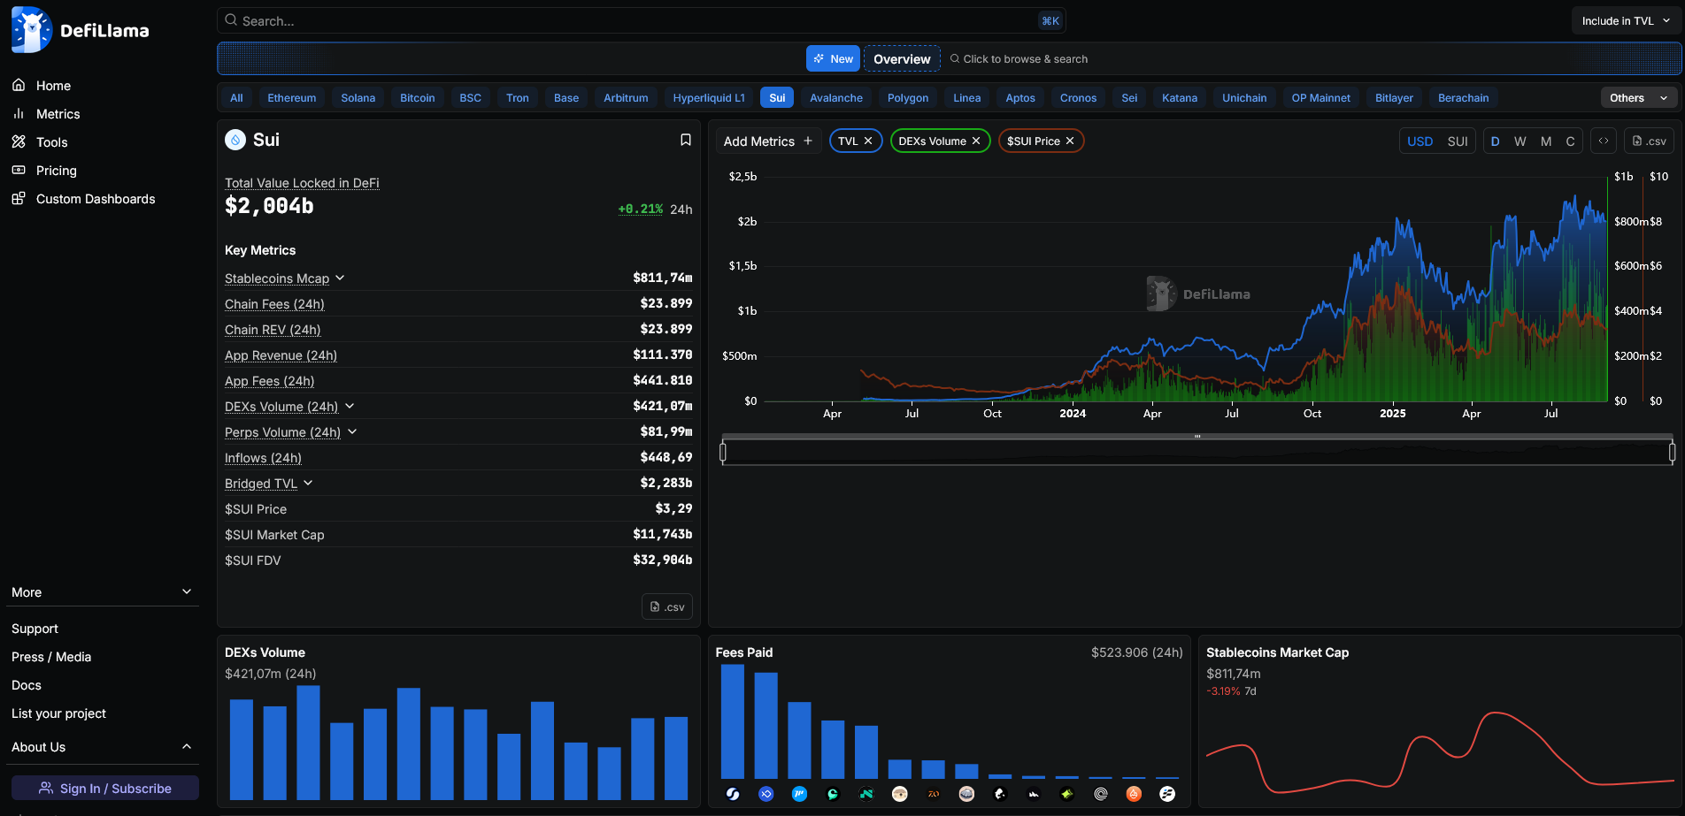The height and width of the screenshot is (816, 1685).
Task: Click fourth protocol icon under Fees Paid
Action: 833,794
